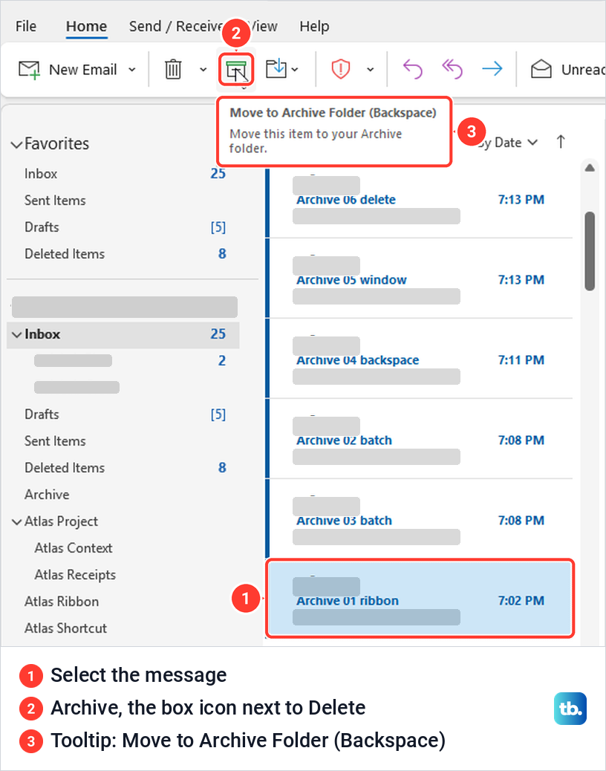
Task: Open the Move dropdown arrow
Action: pyautogui.click(x=295, y=70)
